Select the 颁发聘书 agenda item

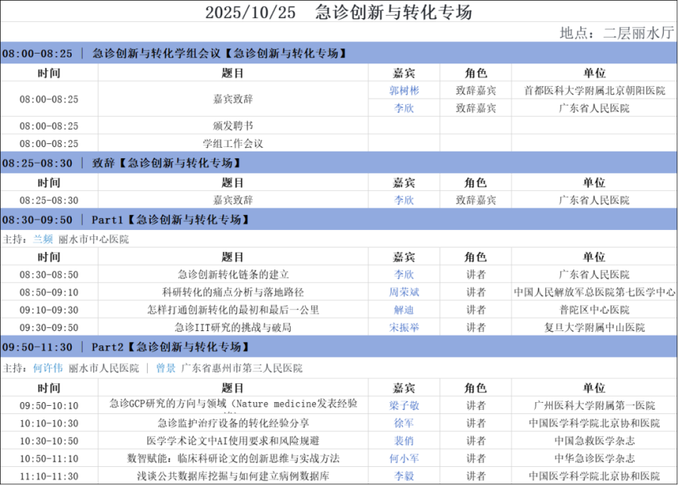[233, 126]
